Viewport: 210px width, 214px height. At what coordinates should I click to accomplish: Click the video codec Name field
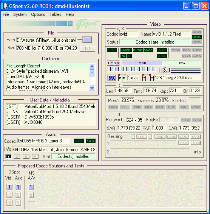click(x=171, y=34)
